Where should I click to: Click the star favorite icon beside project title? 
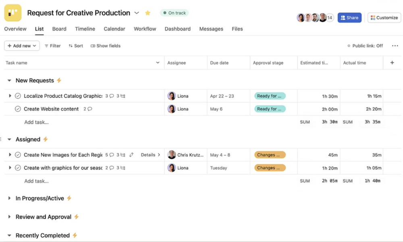pos(148,13)
